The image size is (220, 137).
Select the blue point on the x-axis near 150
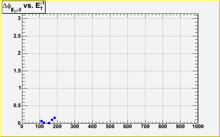pos(49,123)
